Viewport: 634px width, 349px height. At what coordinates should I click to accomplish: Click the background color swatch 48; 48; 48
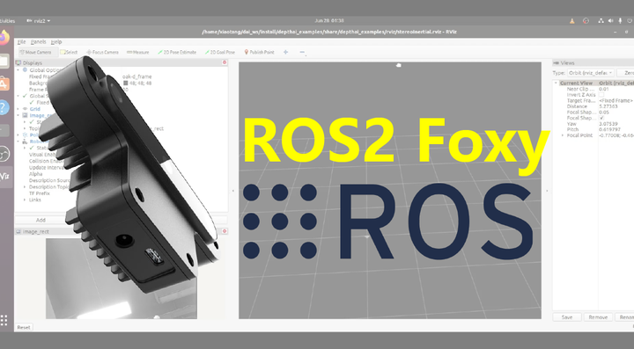click(126, 84)
